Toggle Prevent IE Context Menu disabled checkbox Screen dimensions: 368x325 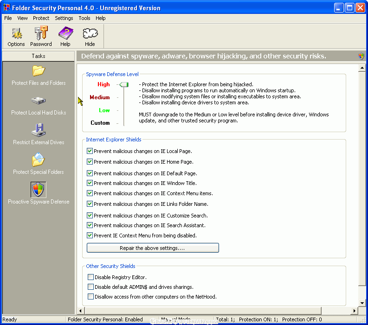tap(90, 235)
